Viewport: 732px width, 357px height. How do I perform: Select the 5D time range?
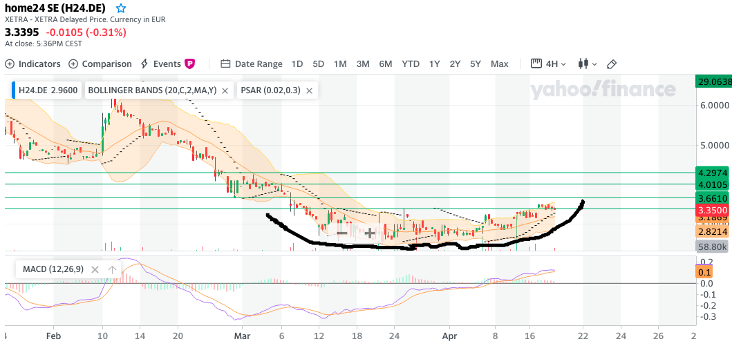tap(319, 64)
